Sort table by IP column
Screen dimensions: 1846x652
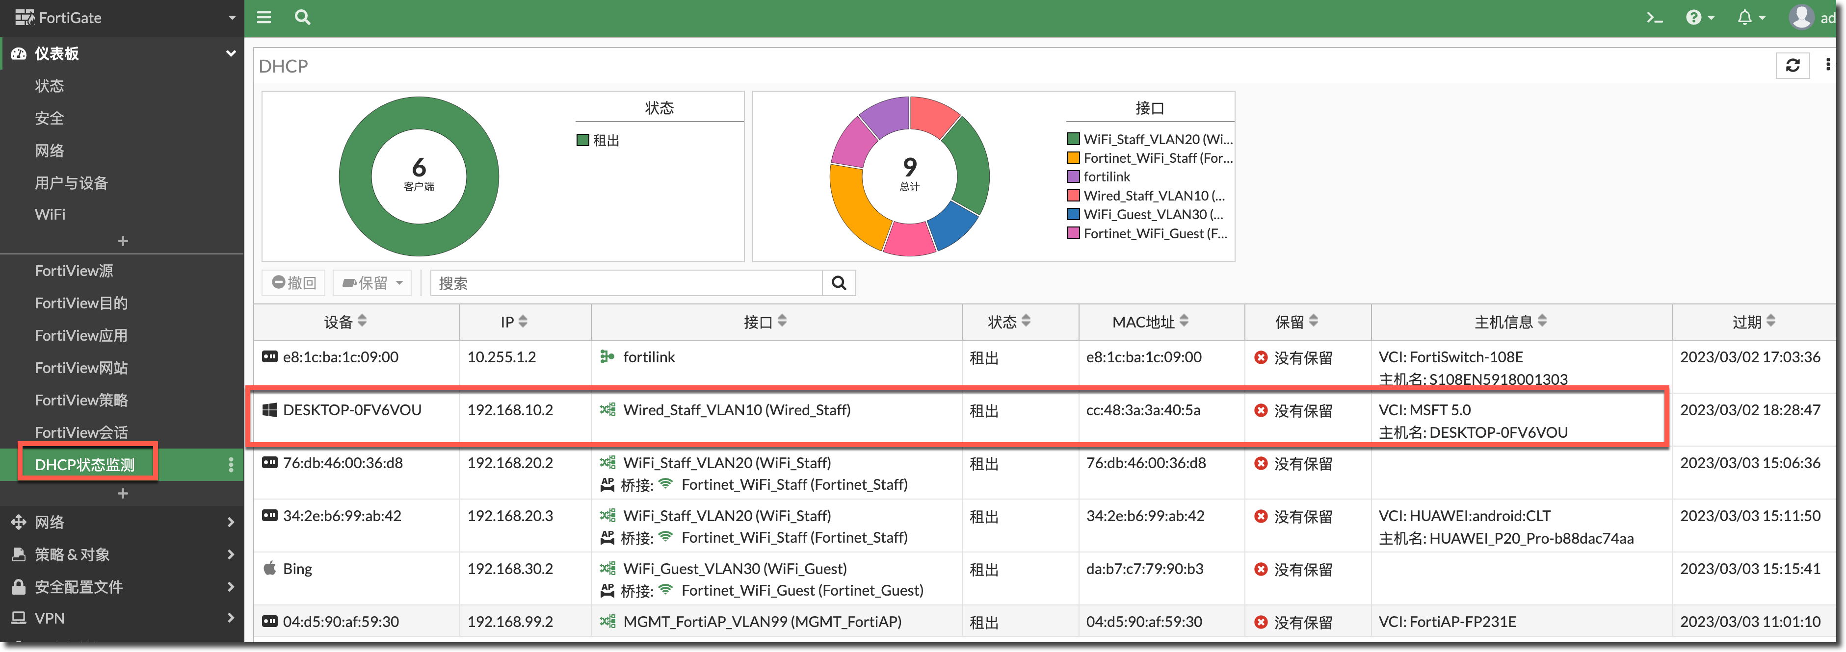514,322
